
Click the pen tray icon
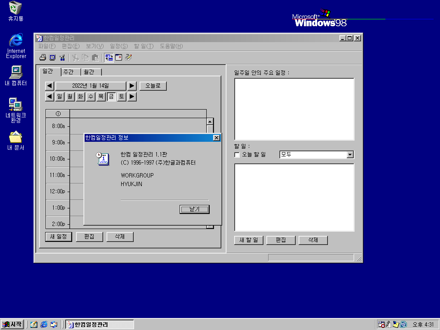[x=388, y=324]
